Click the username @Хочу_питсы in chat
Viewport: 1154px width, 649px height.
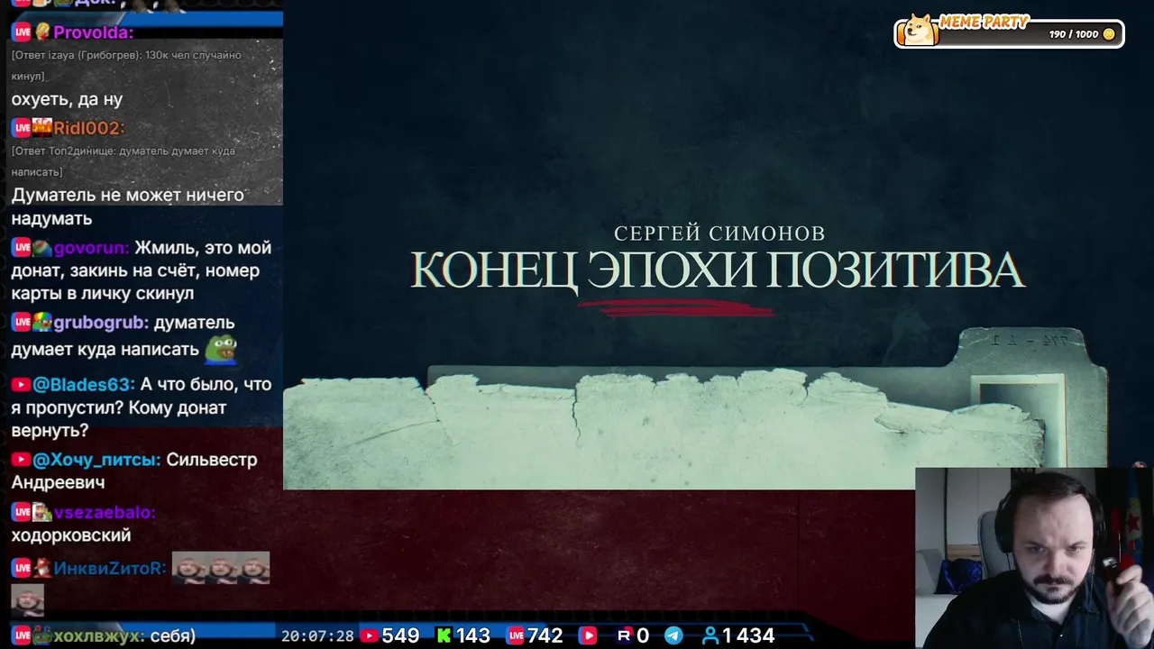click(x=96, y=460)
